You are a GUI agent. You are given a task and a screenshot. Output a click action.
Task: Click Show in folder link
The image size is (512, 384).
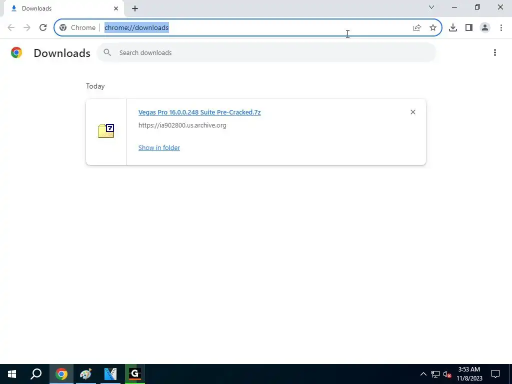[159, 147]
